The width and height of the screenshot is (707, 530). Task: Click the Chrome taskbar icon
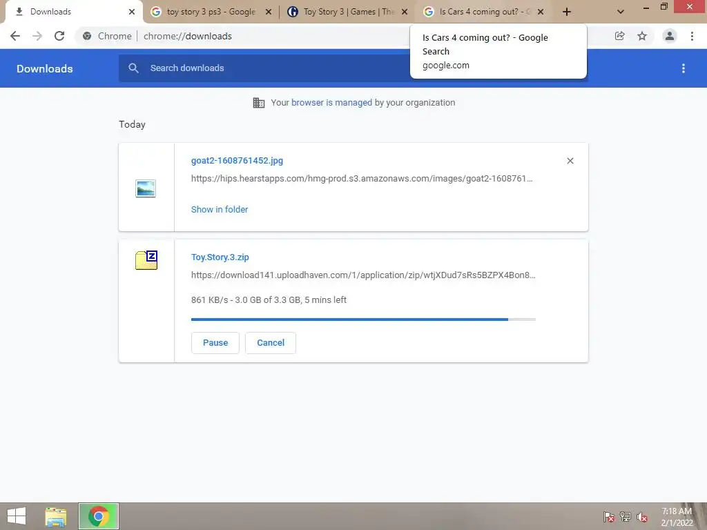tap(99, 516)
